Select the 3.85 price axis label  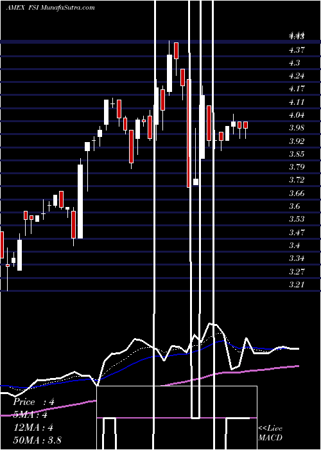tap(297, 154)
